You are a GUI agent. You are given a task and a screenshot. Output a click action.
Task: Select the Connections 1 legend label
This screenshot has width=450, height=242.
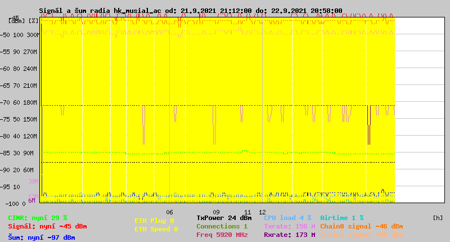[222, 226]
